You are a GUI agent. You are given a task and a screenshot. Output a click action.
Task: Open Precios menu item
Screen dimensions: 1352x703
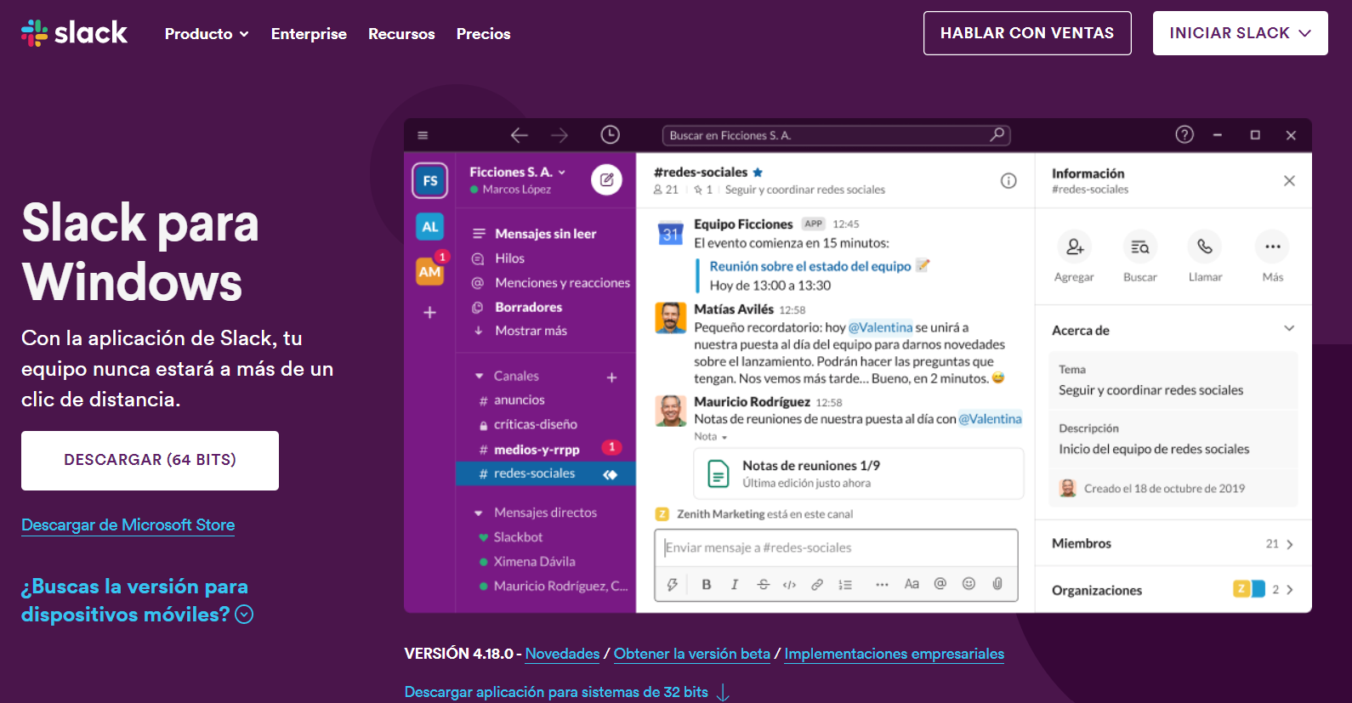pos(483,34)
